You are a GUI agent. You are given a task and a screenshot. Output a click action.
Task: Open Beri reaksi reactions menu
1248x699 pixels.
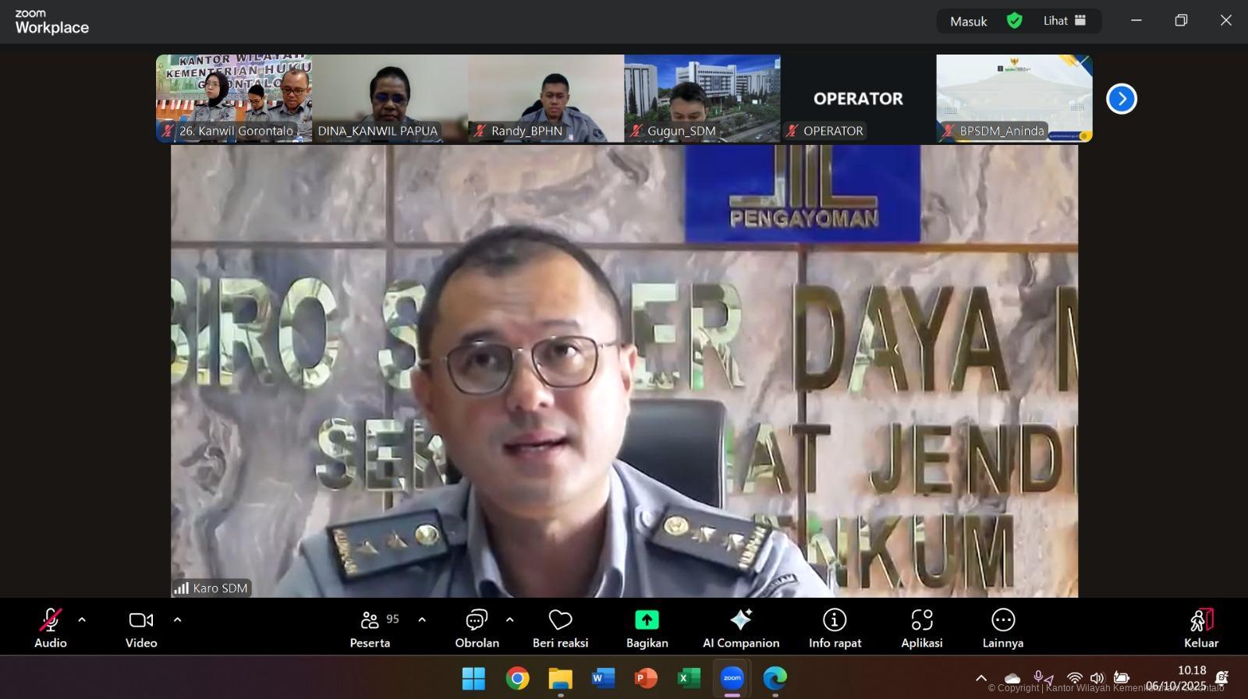tap(560, 627)
